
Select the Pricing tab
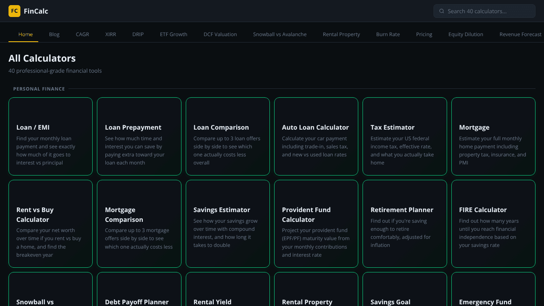pyautogui.click(x=424, y=34)
